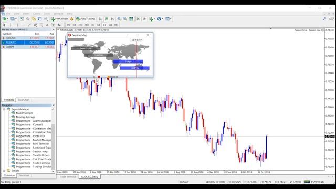Screen dimensions: 336x189
Task: Switch to the Trade terminal chart tab
Action: pyautogui.click(x=68, y=177)
